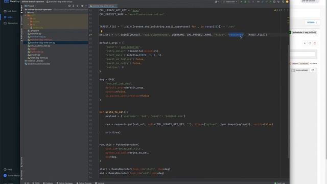Open retail-dag-demo.py in the project tree

coord(38,58)
